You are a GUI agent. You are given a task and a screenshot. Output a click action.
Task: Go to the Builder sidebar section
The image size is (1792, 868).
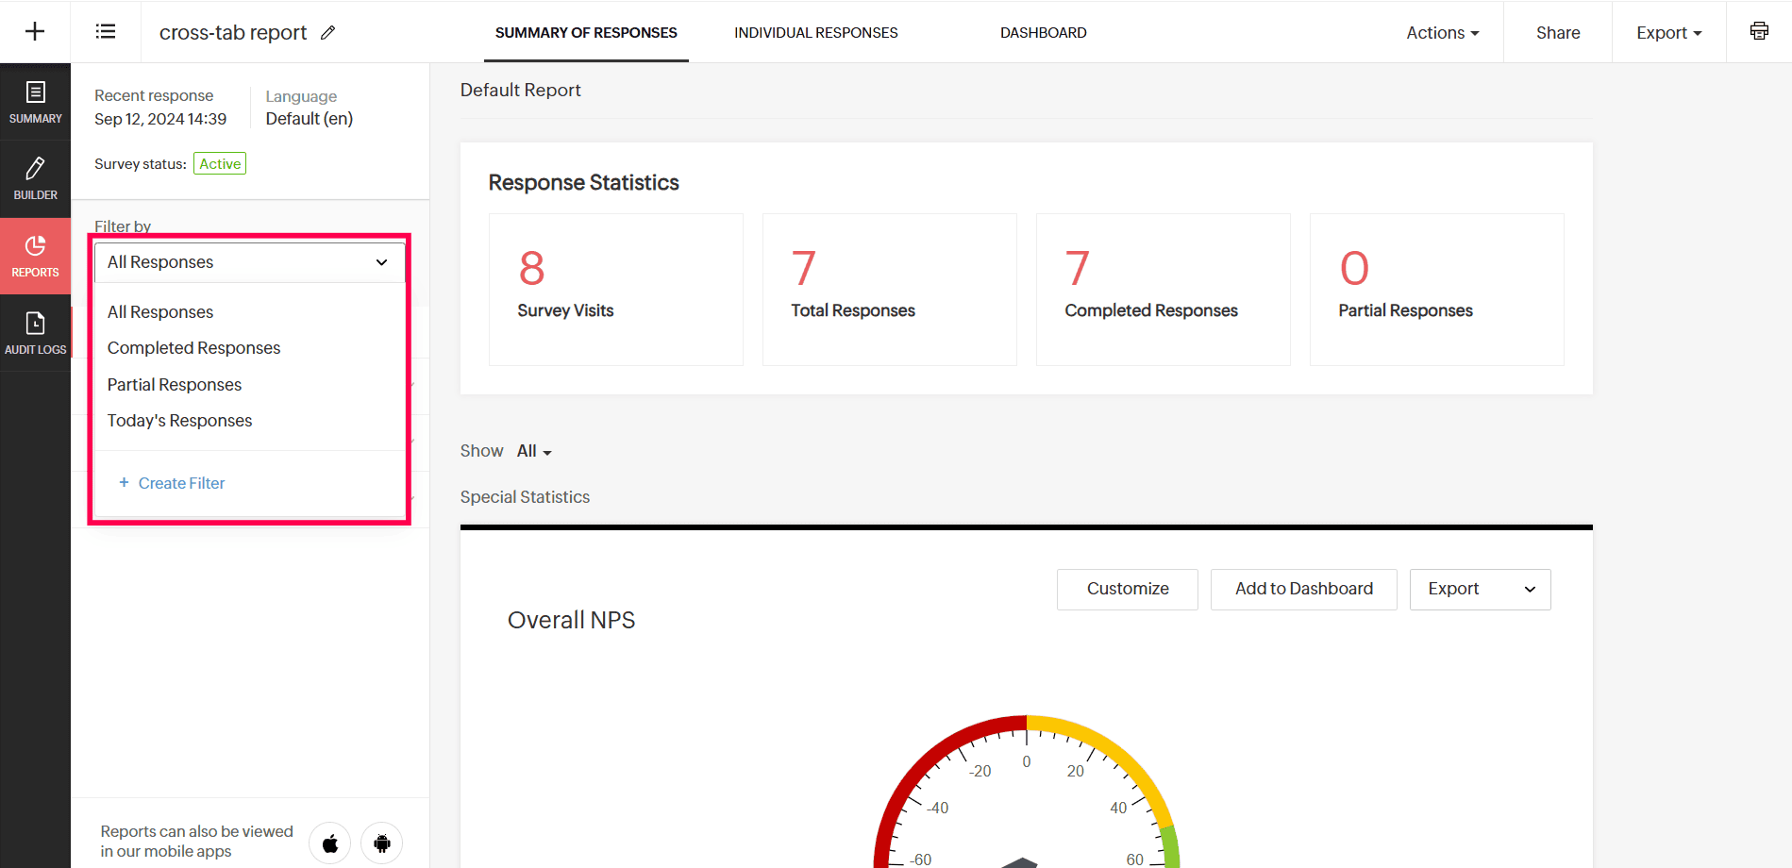point(35,179)
